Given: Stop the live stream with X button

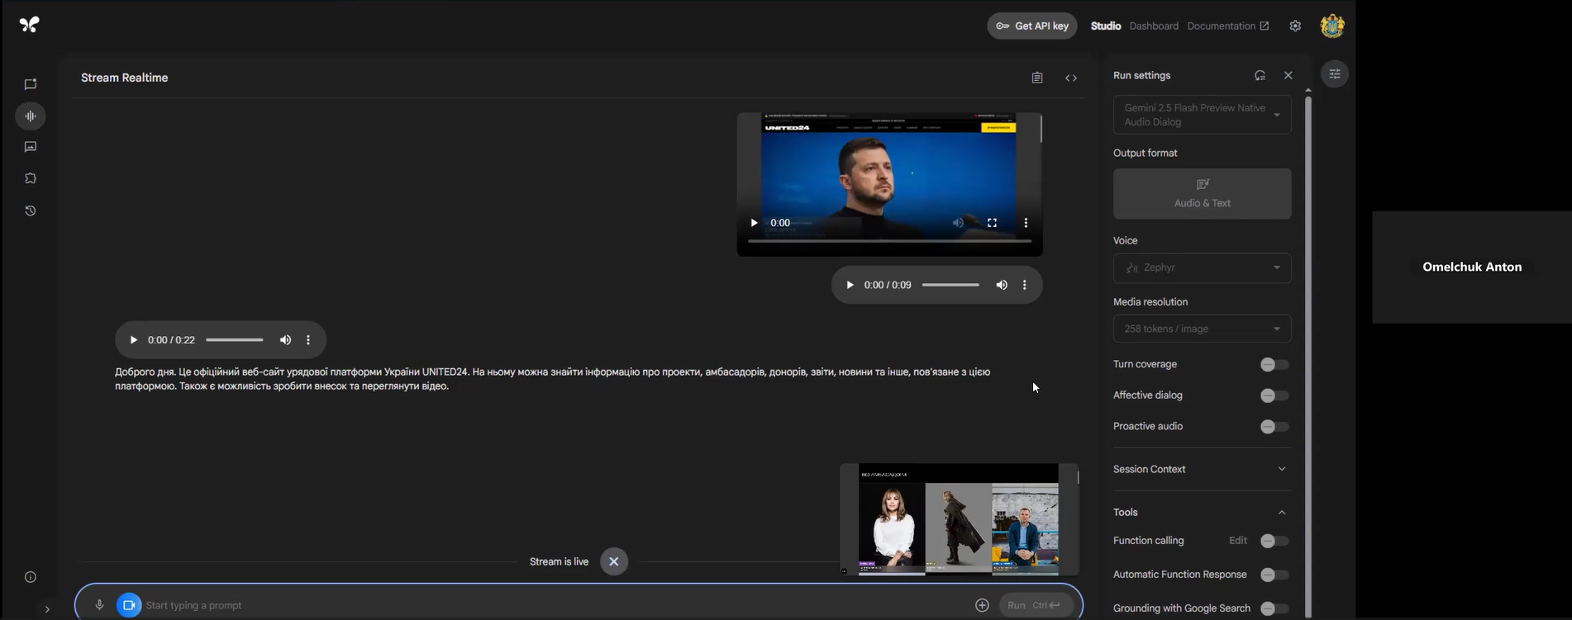Looking at the screenshot, I should click(613, 561).
